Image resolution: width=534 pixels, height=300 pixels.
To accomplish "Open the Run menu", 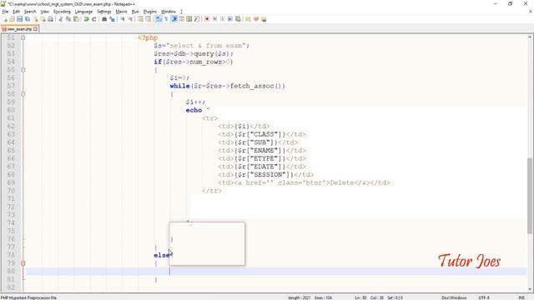I will 135,12.
